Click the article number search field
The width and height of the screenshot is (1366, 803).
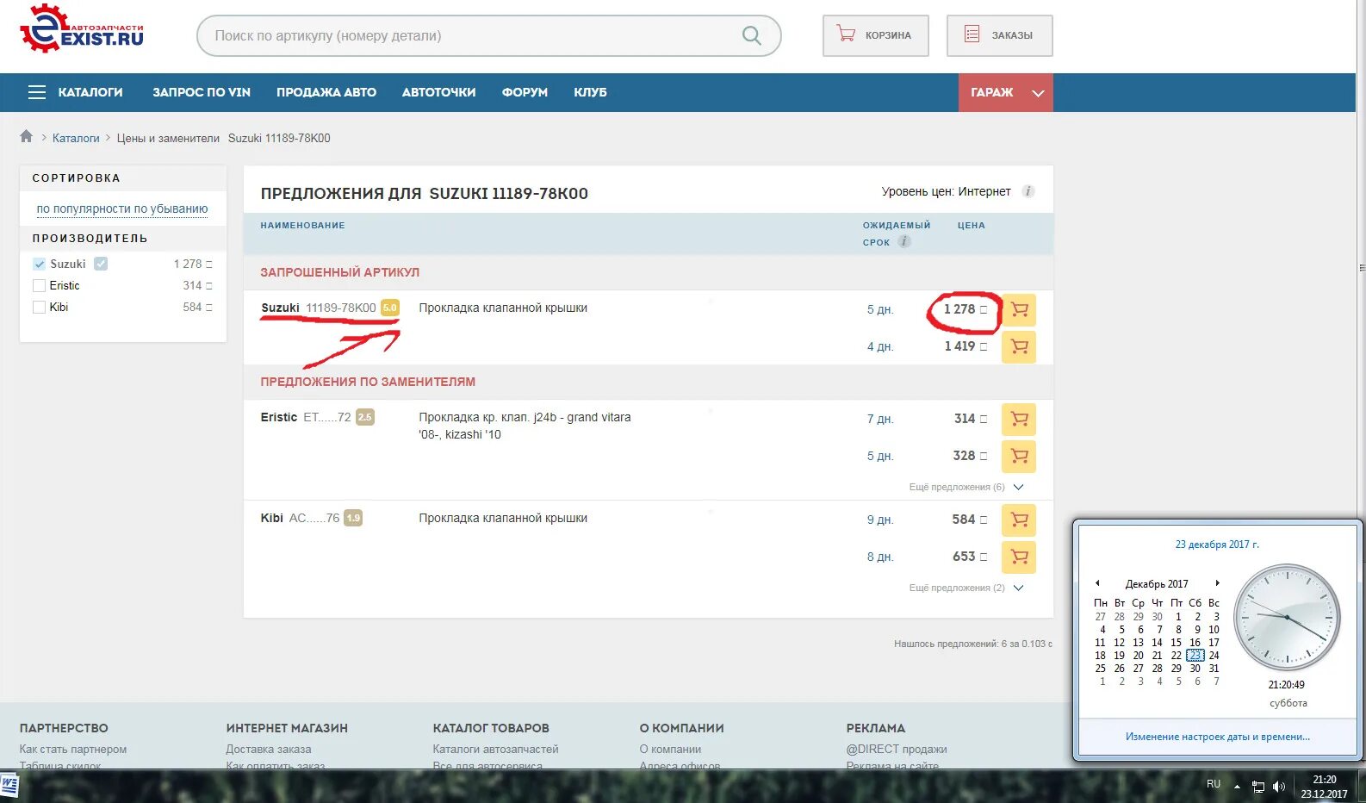click(488, 35)
